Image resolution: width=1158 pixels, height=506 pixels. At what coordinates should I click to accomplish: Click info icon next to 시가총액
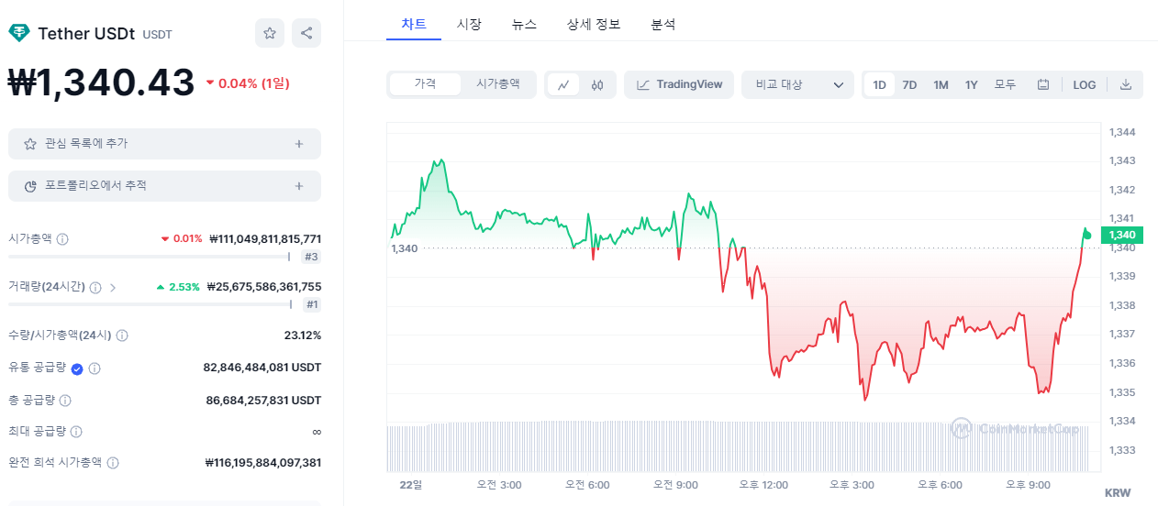[x=62, y=239]
